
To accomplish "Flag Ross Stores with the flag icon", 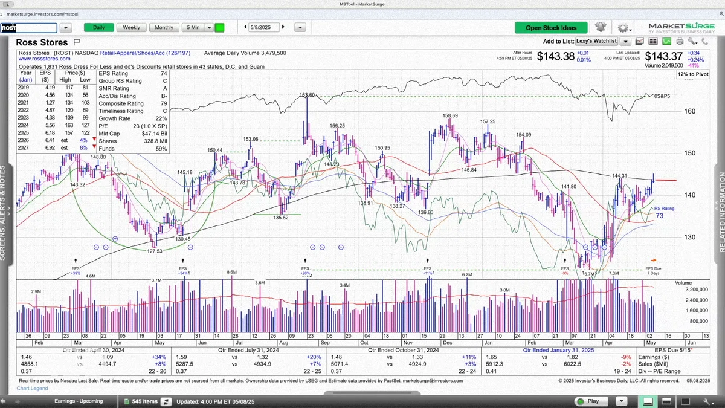I will [77, 42].
